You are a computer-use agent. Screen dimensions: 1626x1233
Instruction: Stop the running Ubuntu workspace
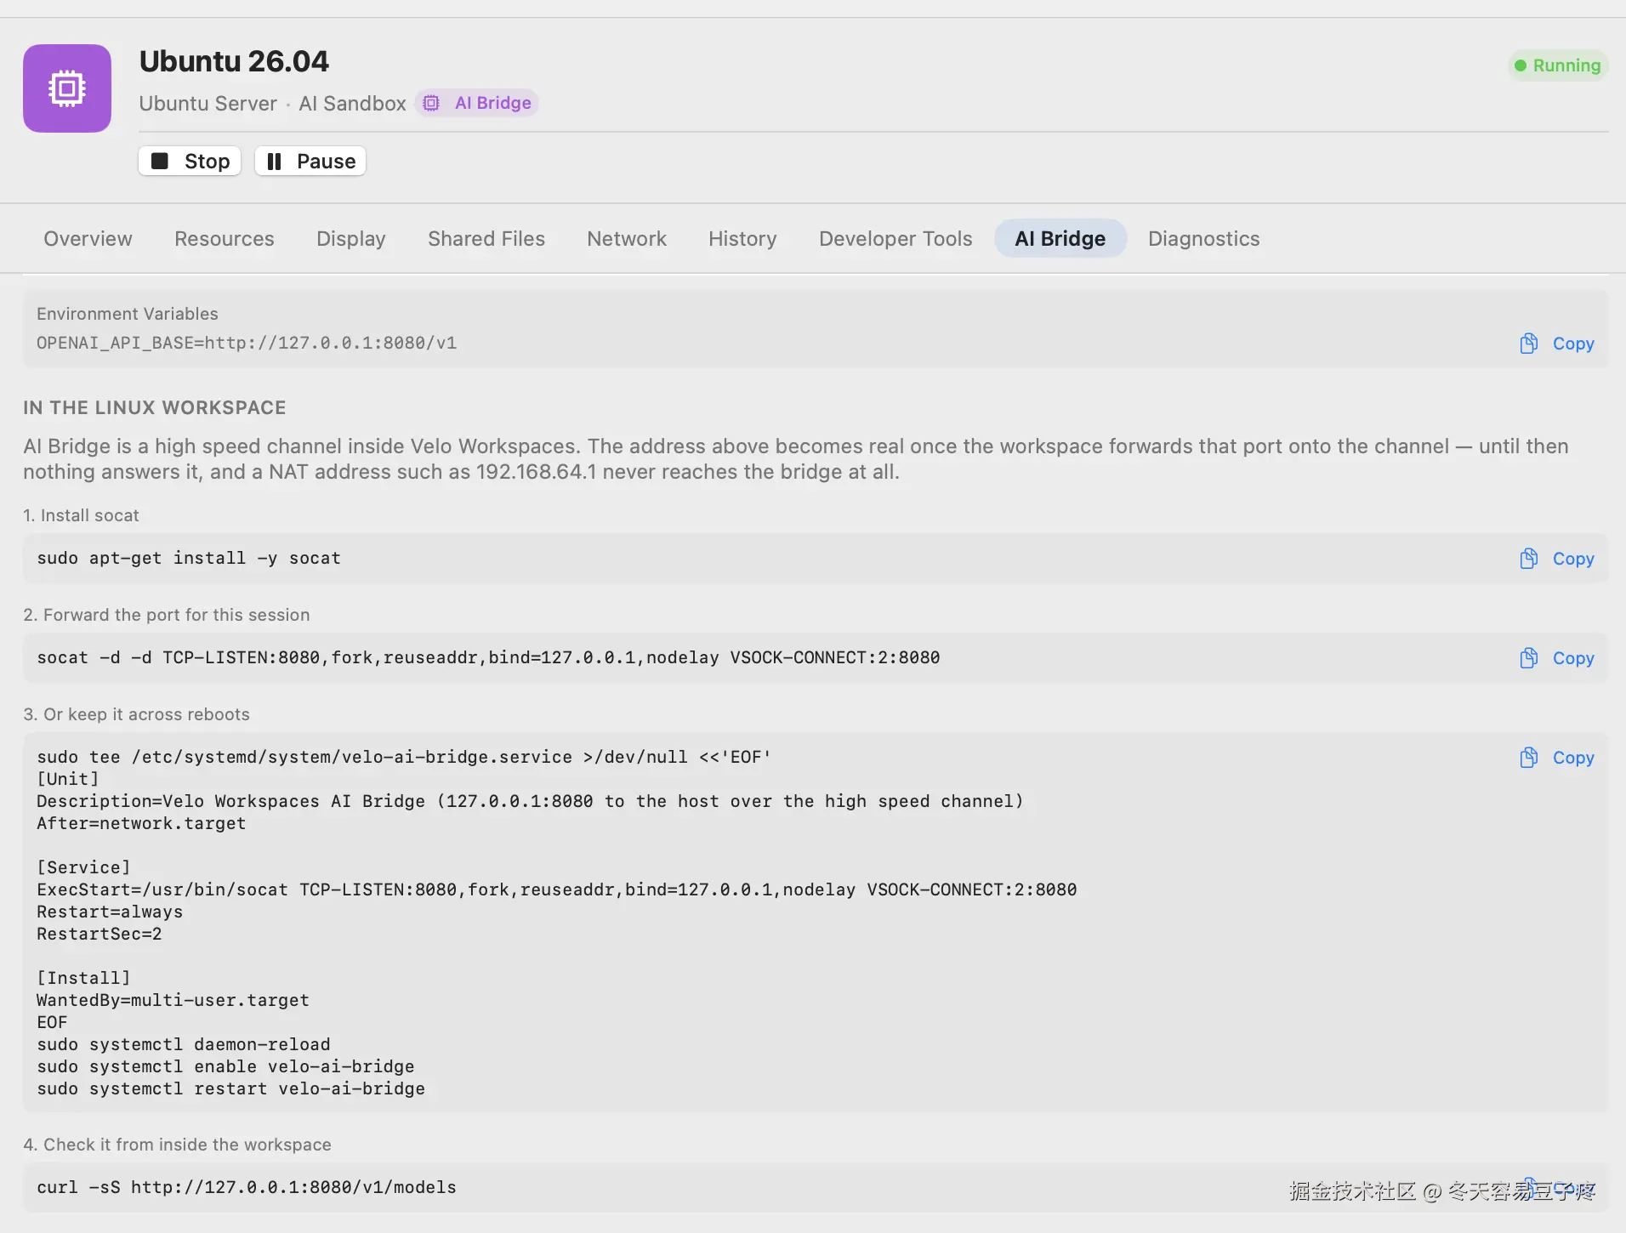coord(190,161)
